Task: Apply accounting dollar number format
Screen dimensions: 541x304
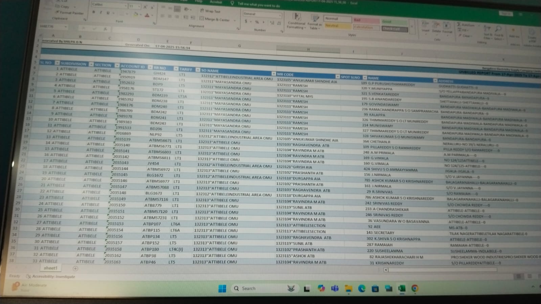Action: click(247, 22)
